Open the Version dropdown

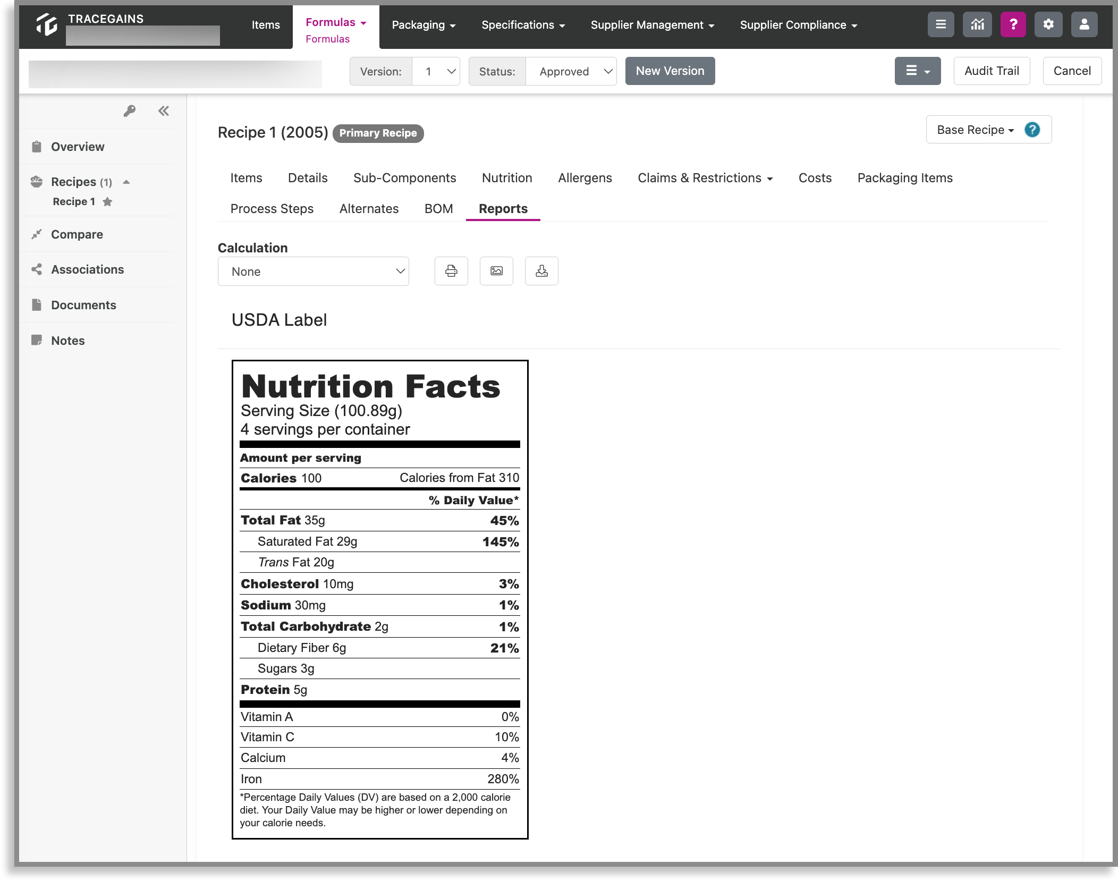[x=436, y=71]
